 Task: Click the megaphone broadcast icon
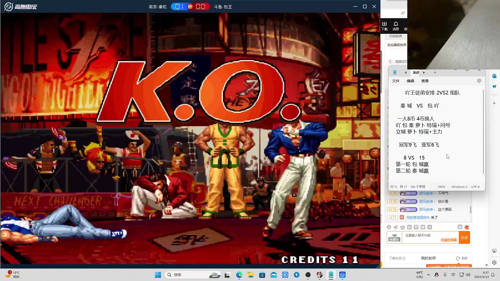(396, 227)
